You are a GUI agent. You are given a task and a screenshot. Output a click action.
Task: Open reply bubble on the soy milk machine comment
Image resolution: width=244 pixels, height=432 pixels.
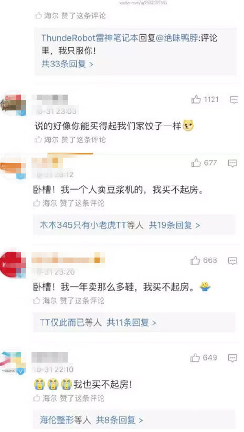pos(233,163)
